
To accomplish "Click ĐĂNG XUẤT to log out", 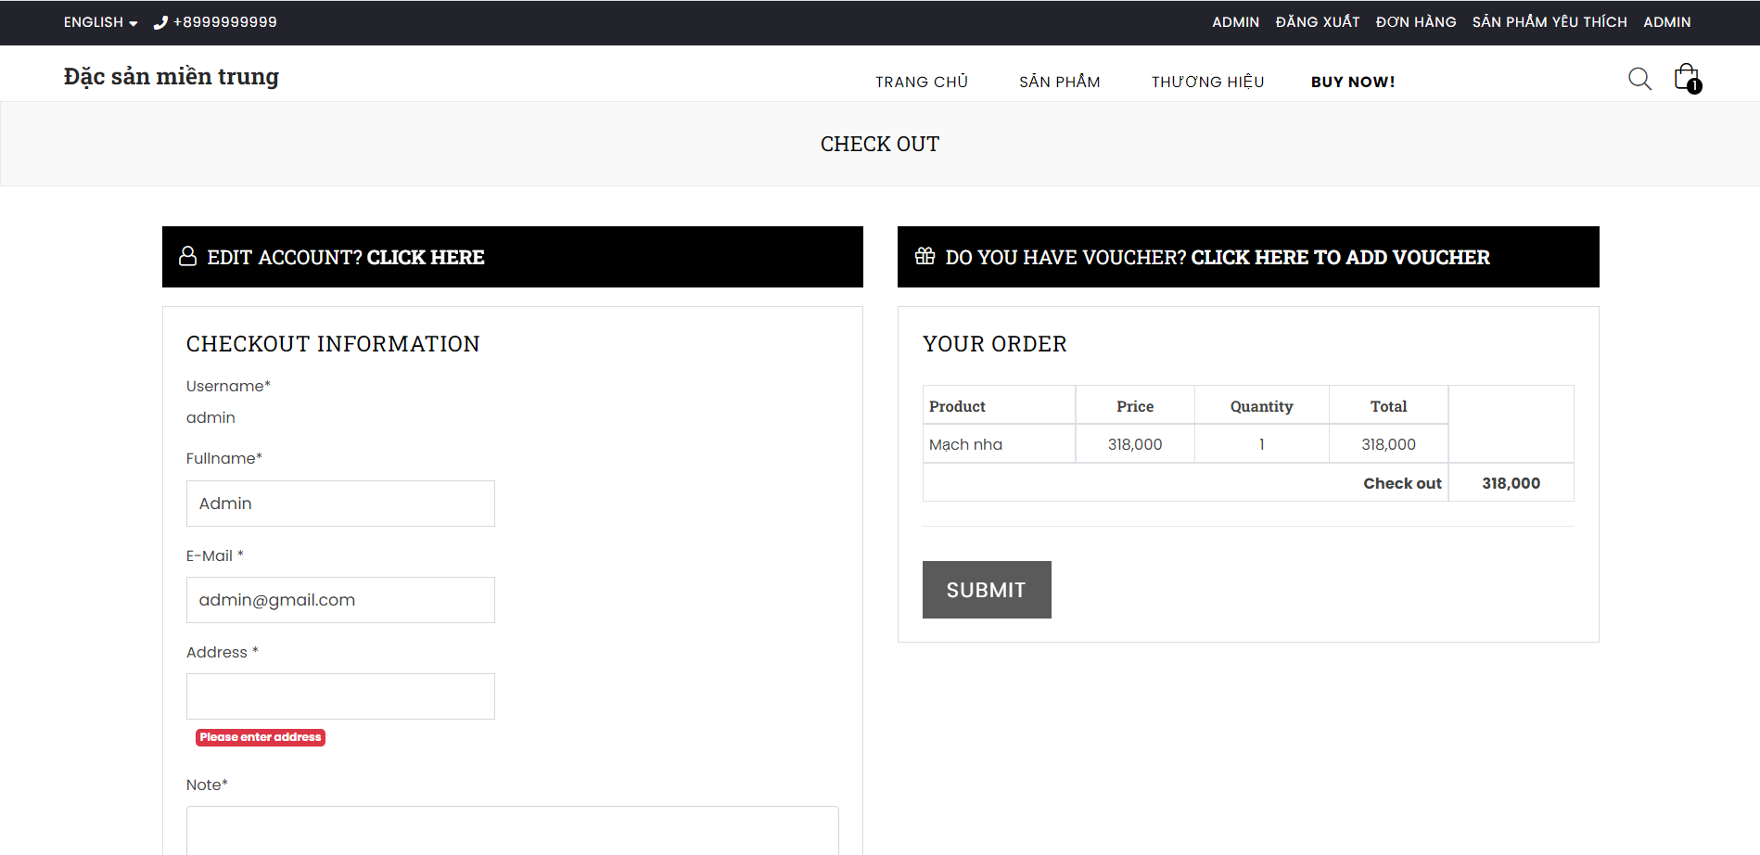I will coord(1318,22).
